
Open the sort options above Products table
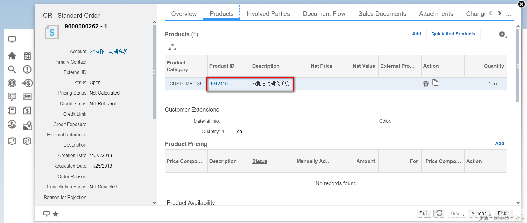pyautogui.click(x=172, y=47)
